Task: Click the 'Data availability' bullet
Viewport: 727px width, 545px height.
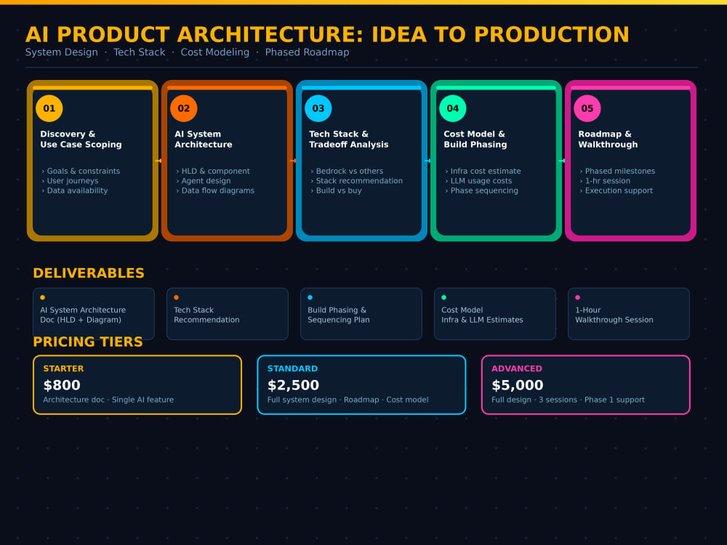Action: [x=75, y=190]
